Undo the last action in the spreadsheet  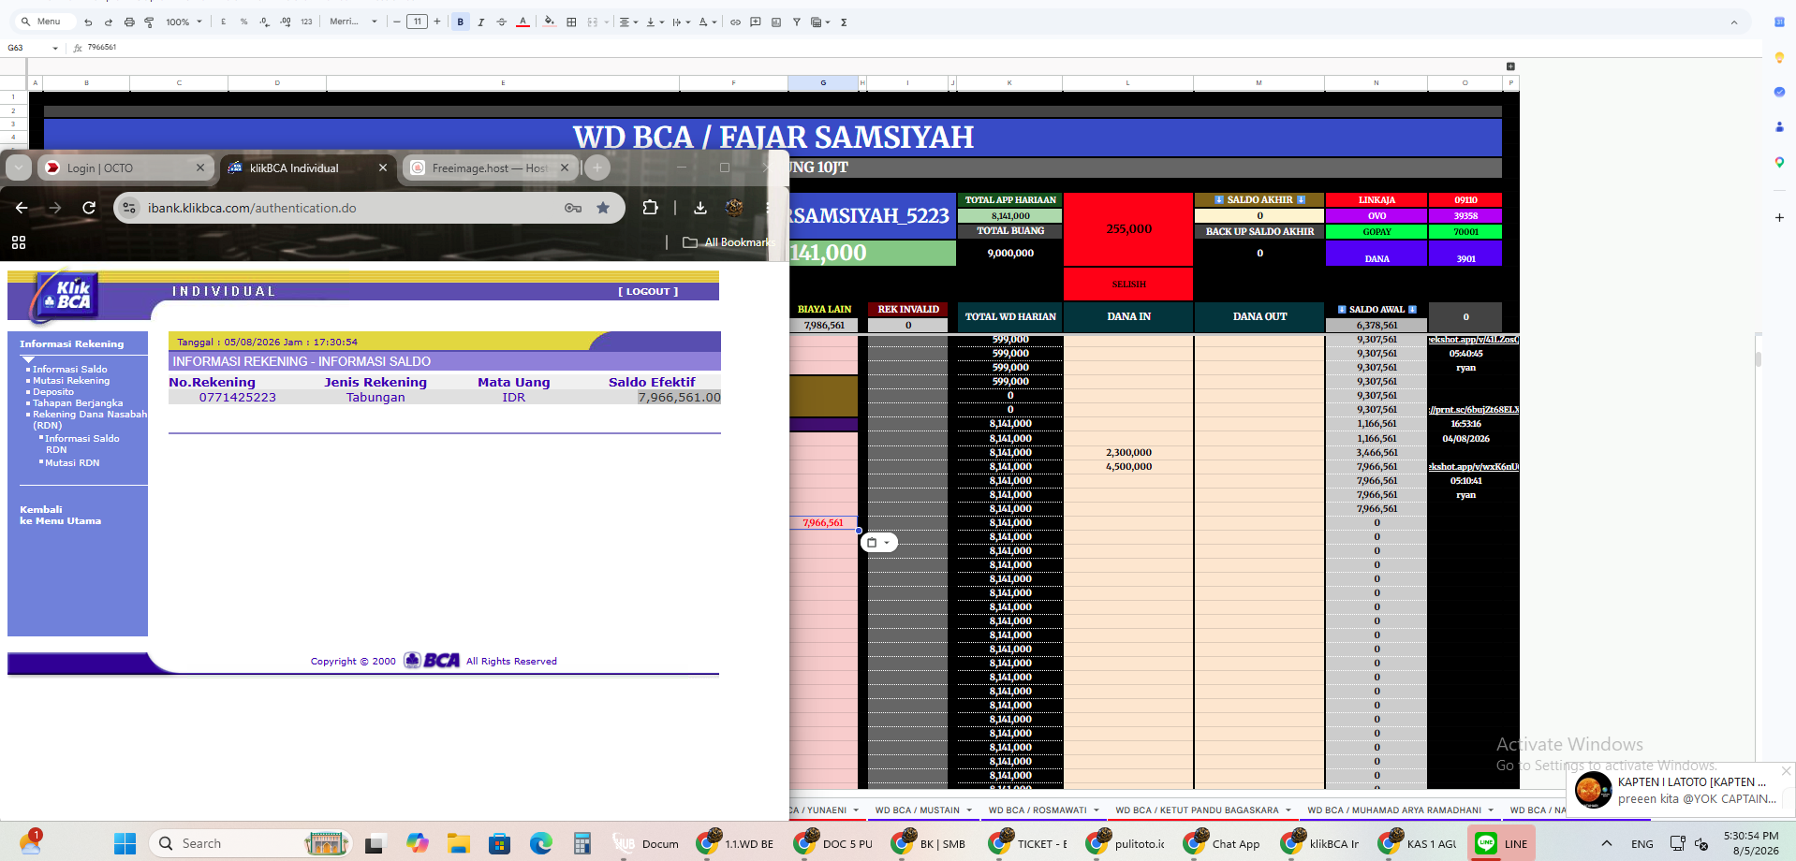88,22
